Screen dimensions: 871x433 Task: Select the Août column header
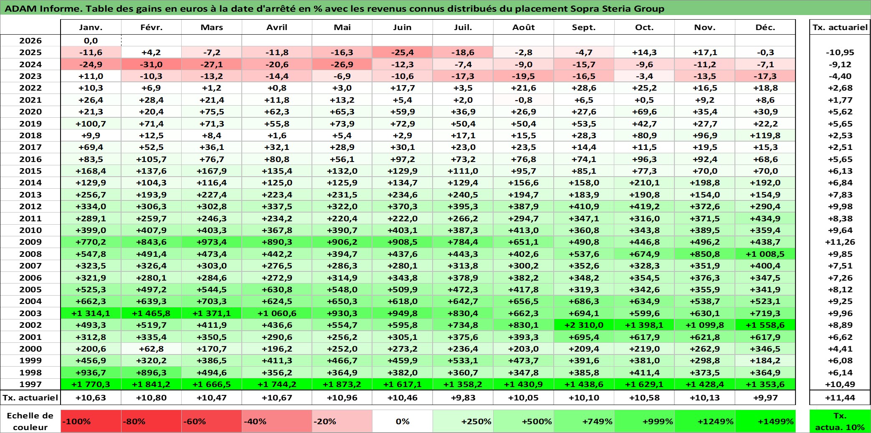[x=524, y=27]
